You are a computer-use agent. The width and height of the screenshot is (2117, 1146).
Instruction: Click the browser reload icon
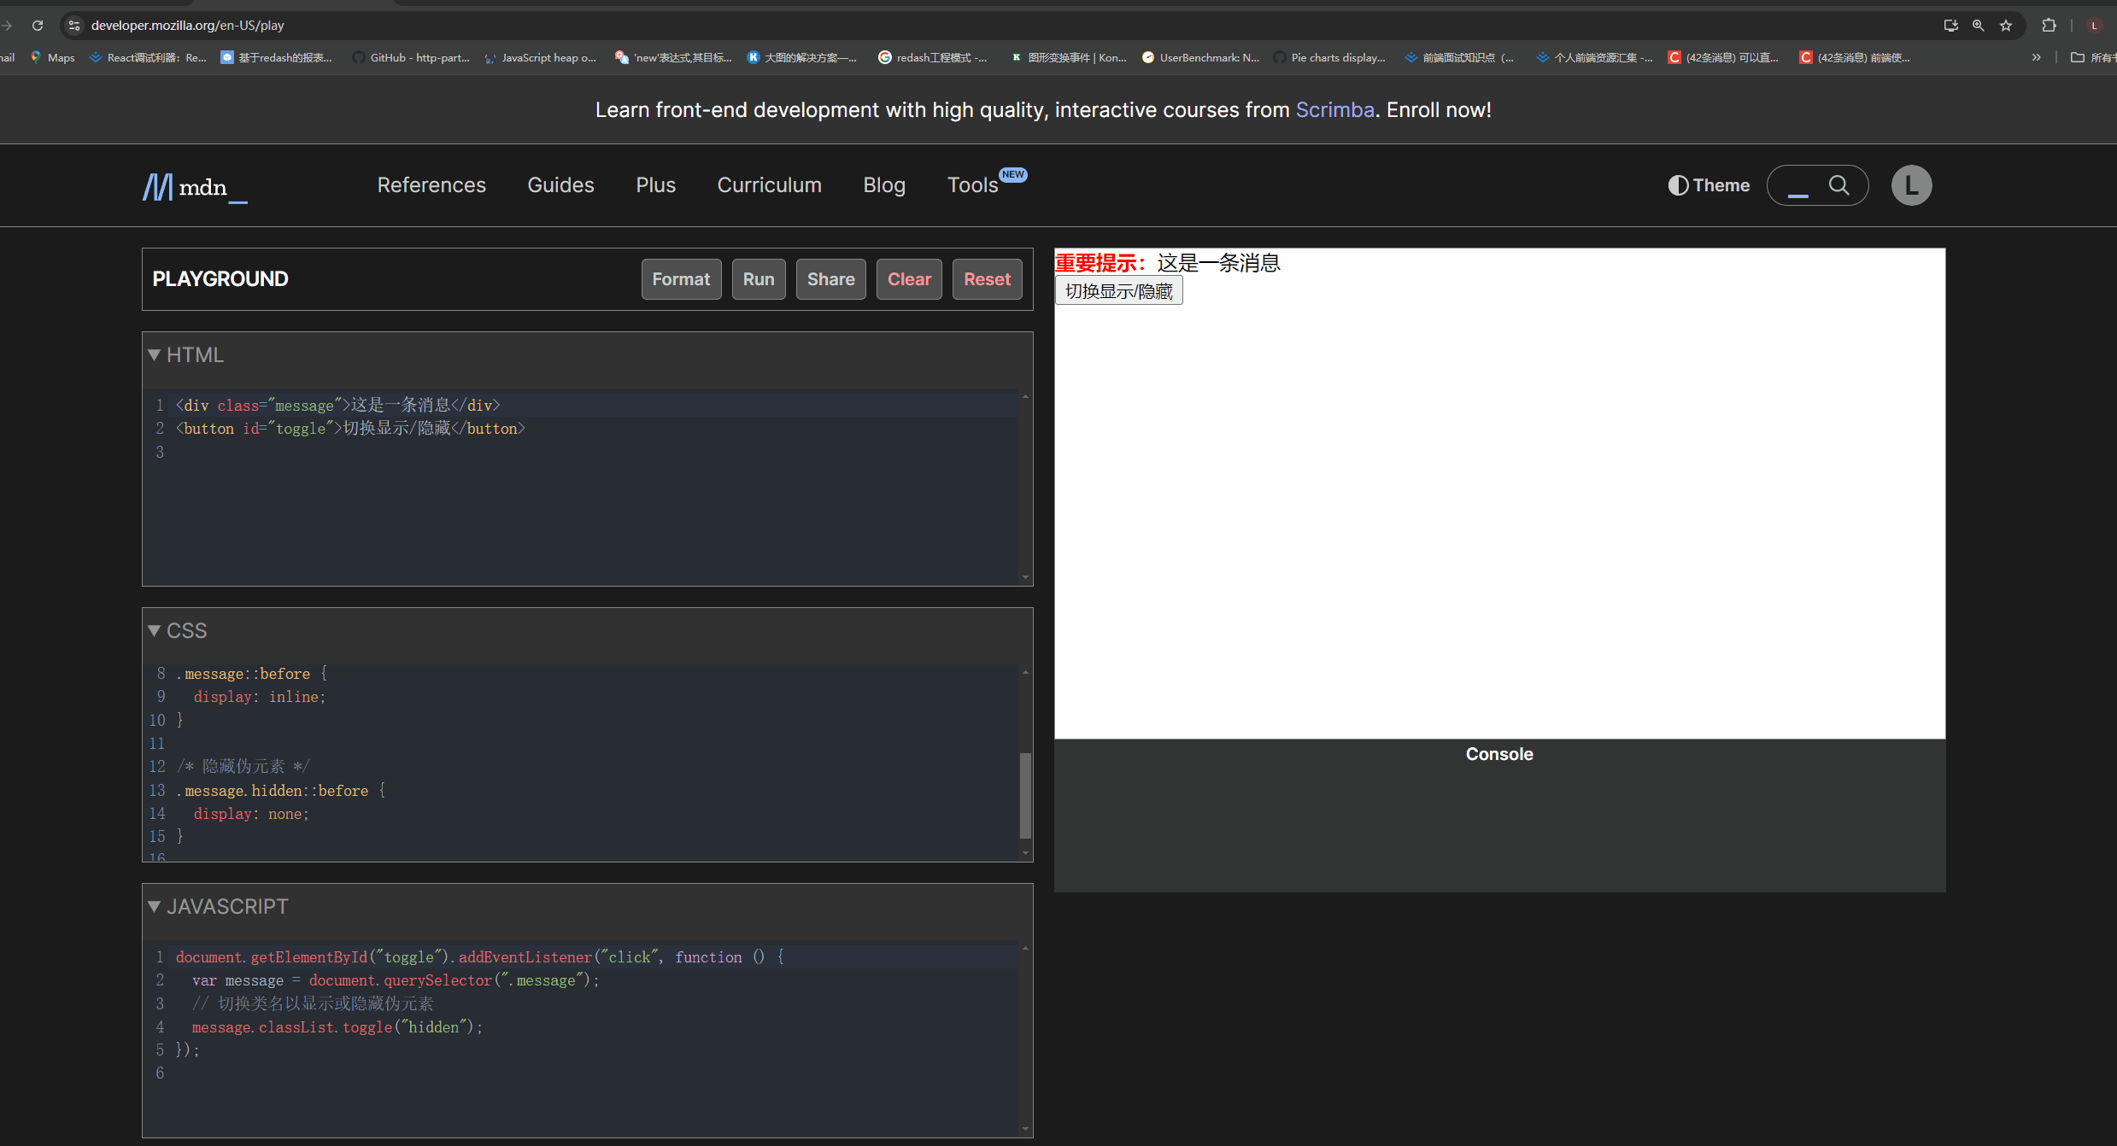coord(38,26)
